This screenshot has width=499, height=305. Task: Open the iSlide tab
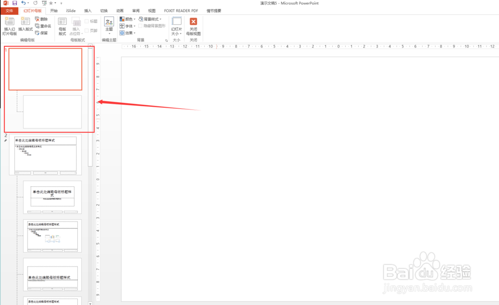(71, 10)
